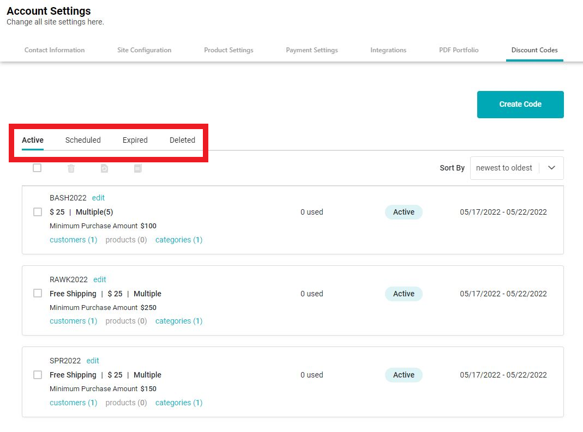Open the Payment Settings tab

pyautogui.click(x=312, y=50)
